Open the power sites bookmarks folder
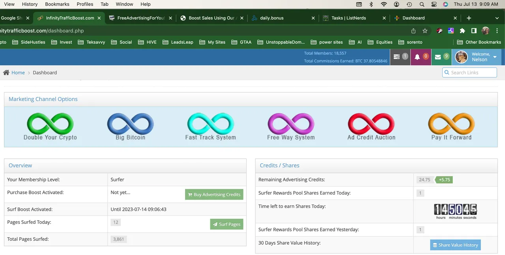The height and width of the screenshot is (255, 505). click(x=327, y=42)
